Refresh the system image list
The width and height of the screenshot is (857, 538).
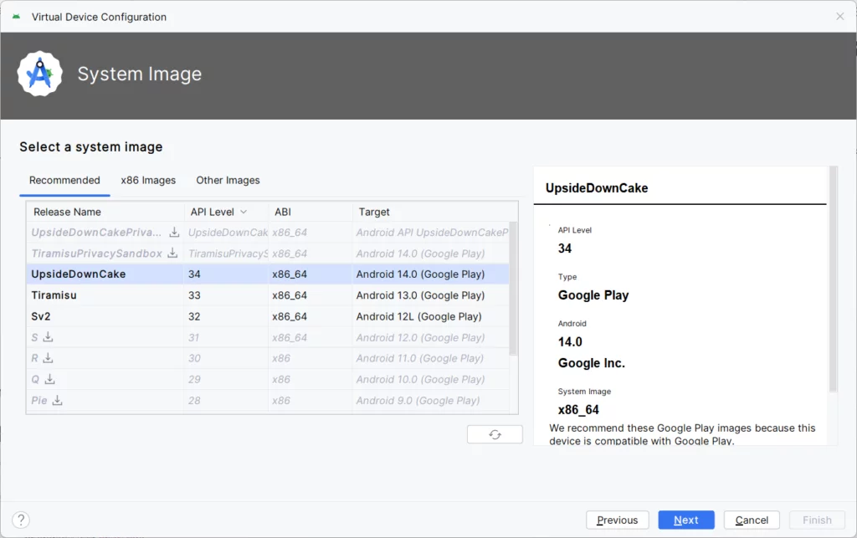click(495, 435)
